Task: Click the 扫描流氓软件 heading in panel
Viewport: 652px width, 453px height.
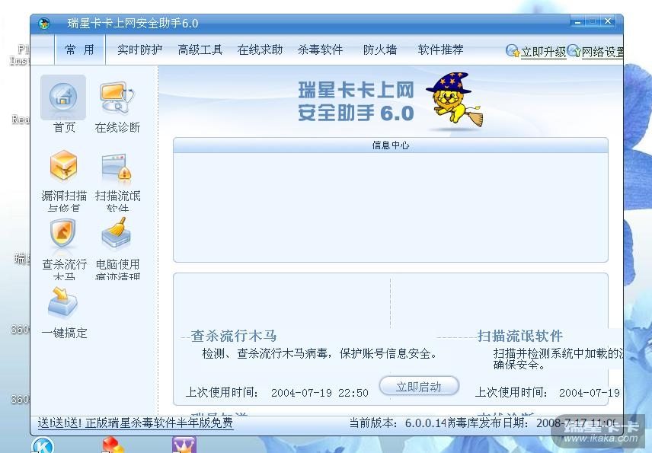Action: click(519, 336)
